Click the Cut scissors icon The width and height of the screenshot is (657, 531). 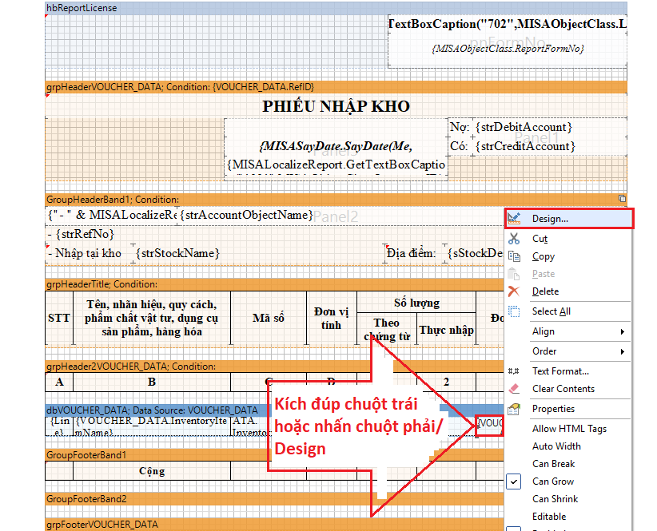pos(514,237)
